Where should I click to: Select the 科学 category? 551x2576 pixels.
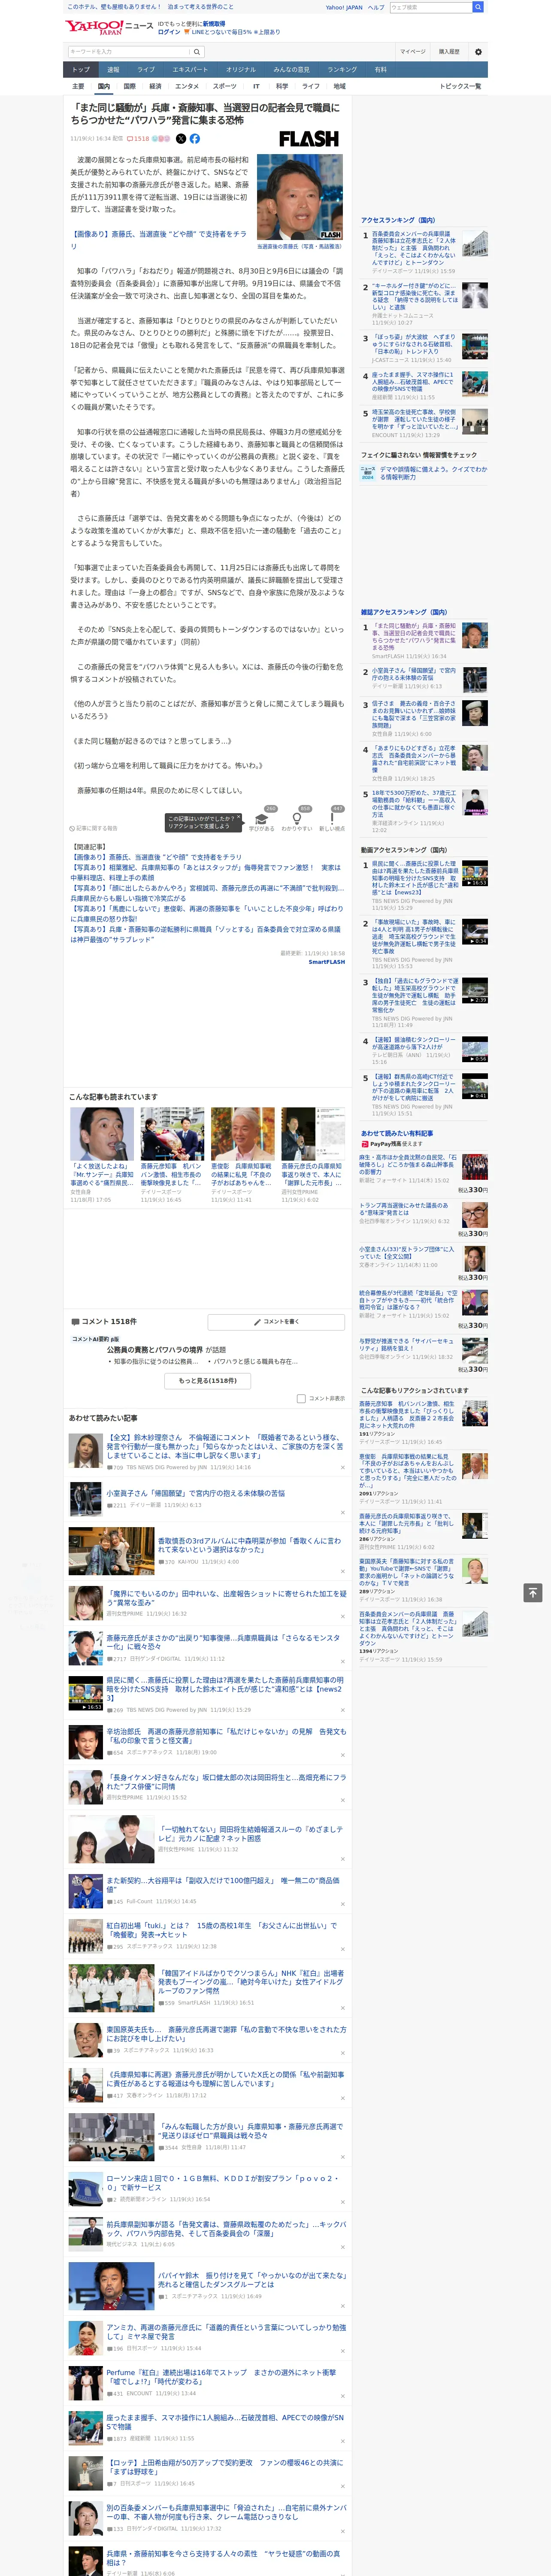[x=282, y=86]
